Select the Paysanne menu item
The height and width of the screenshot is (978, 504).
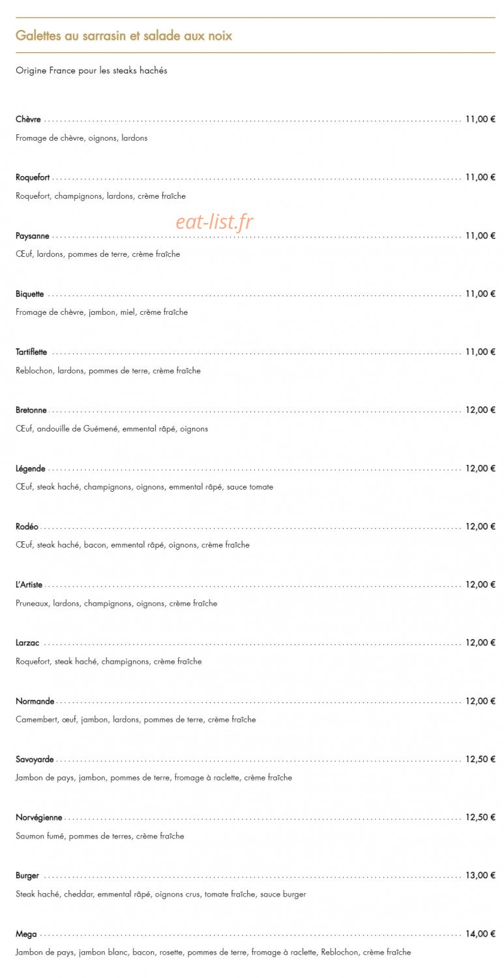33,236
